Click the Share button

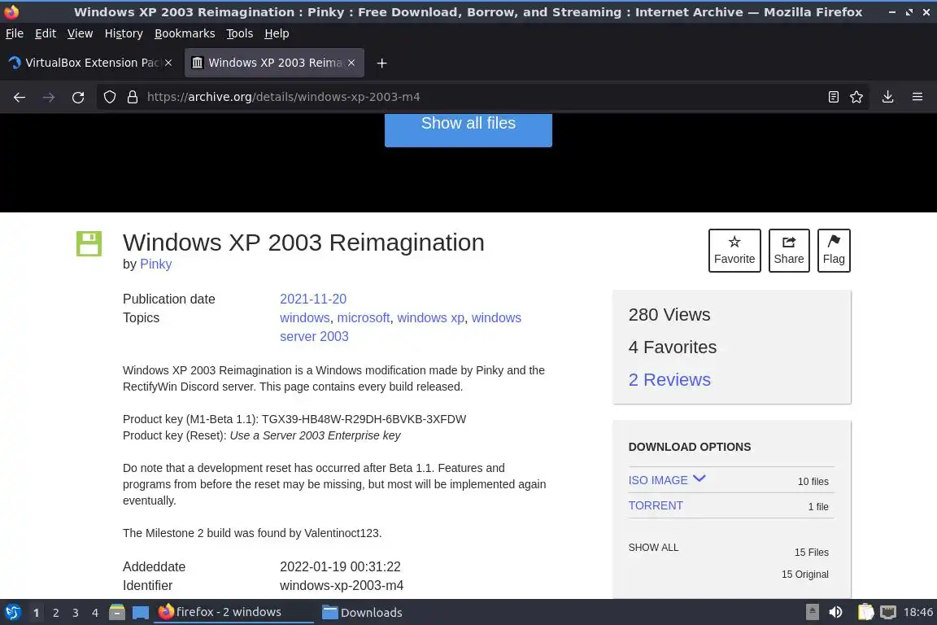[789, 251]
